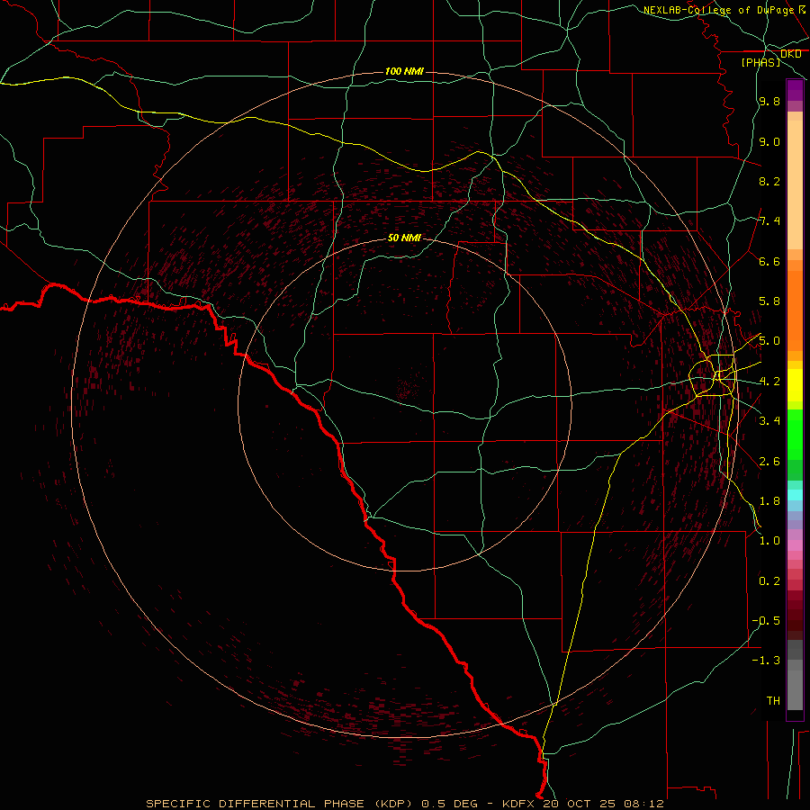Click the -0.5 scale value
The image size is (810, 810).
766,621
